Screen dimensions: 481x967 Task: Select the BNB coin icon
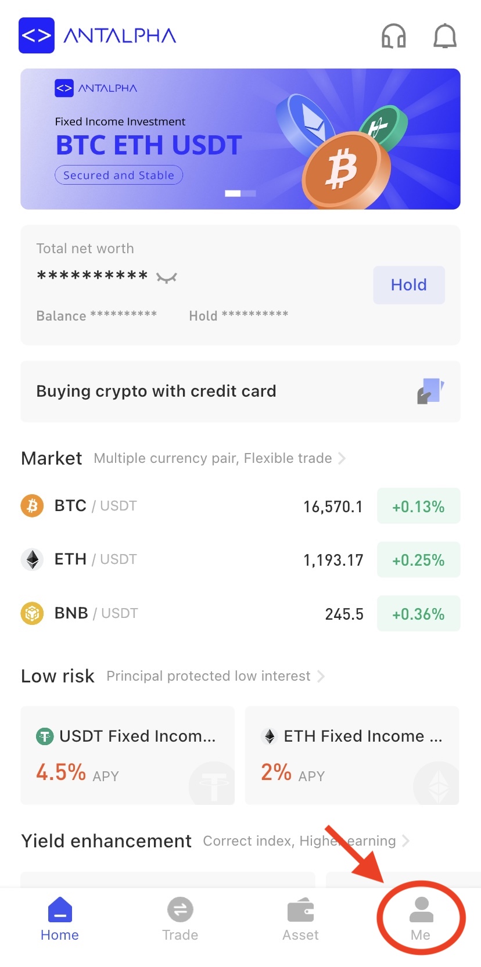[33, 613]
